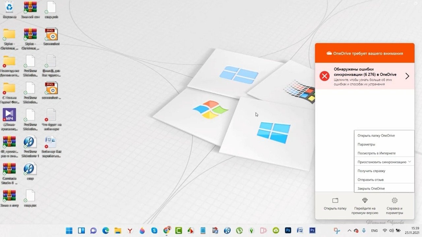Launch Microsoft Edge from the taskbar
Viewport: 422px width, 237px height.
[x=105, y=231]
